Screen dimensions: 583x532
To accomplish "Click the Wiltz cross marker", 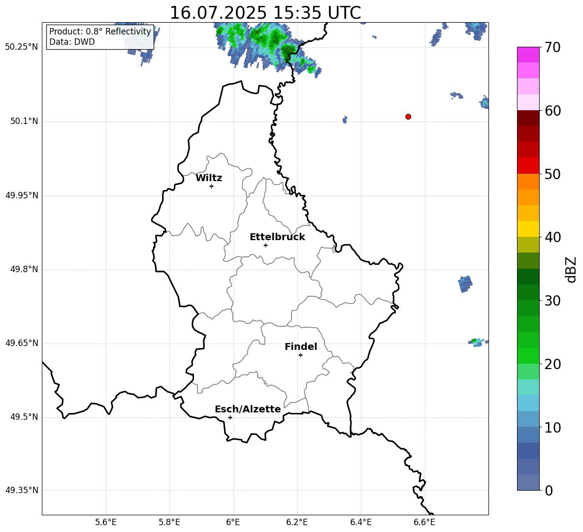I will coord(212,186).
